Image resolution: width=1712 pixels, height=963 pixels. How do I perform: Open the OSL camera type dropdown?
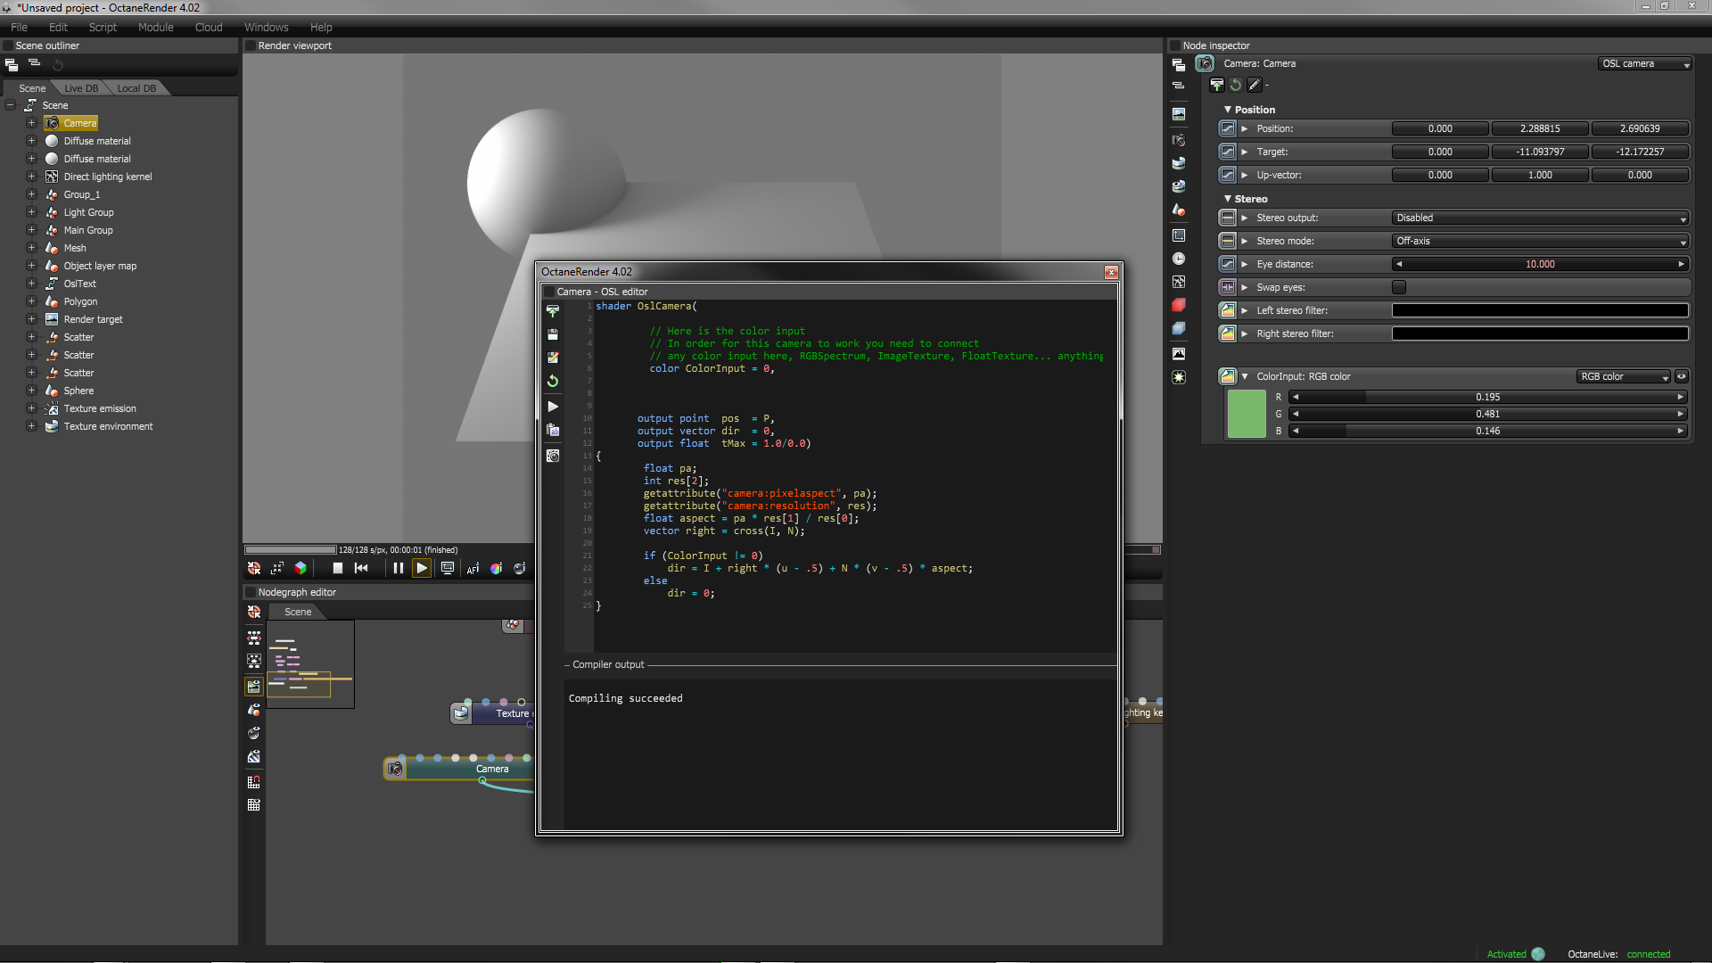pos(1645,63)
